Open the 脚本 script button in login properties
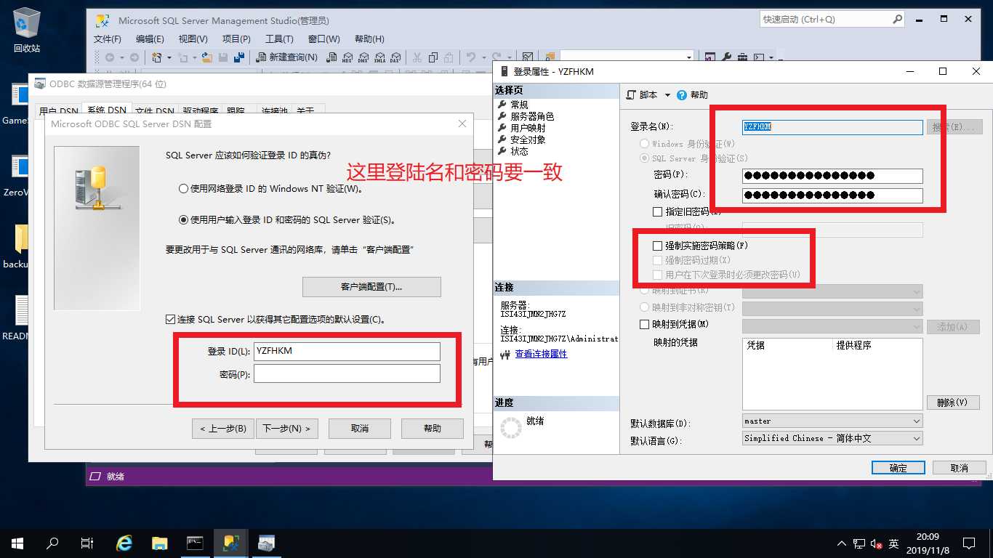Screen dimensions: 993x558 pos(642,95)
